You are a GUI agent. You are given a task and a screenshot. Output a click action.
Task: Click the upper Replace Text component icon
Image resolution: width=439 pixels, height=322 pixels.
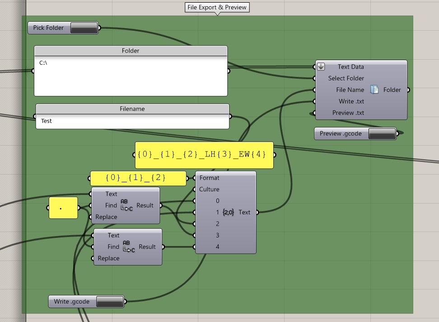126,205
